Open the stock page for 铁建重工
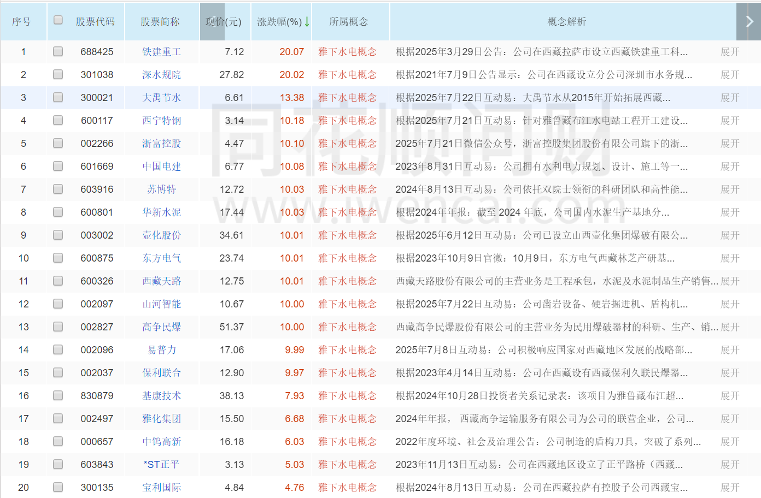Image resolution: width=761 pixels, height=498 pixels. coord(161,52)
